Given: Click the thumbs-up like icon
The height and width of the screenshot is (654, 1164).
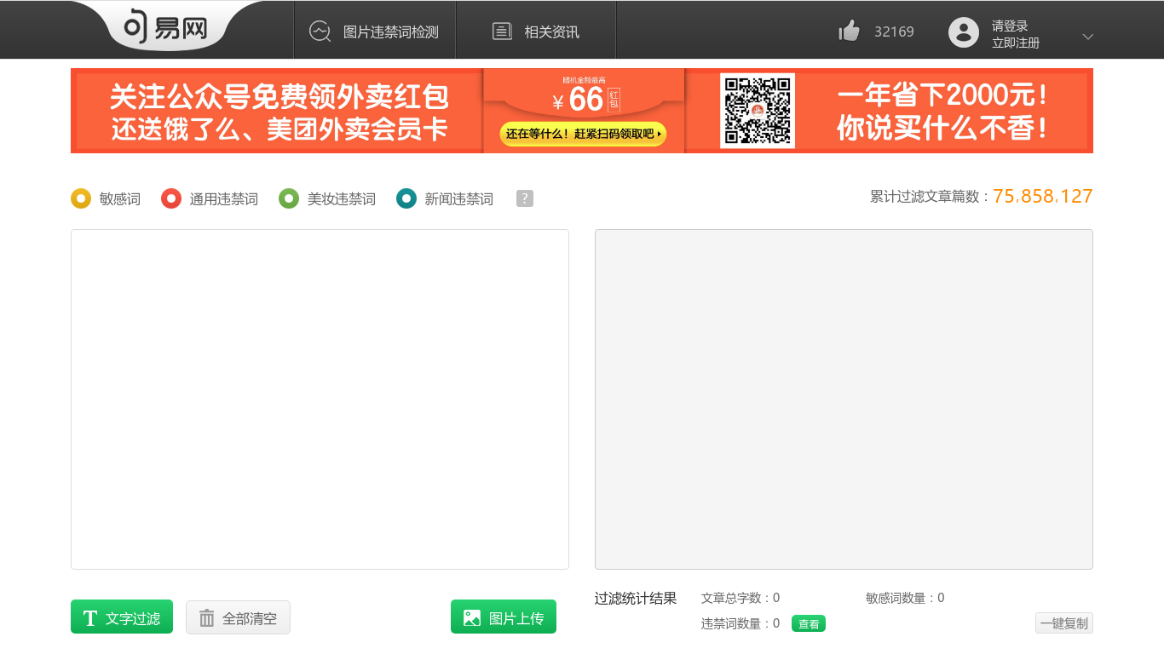Looking at the screenshot, I should [x=849, y=32].
